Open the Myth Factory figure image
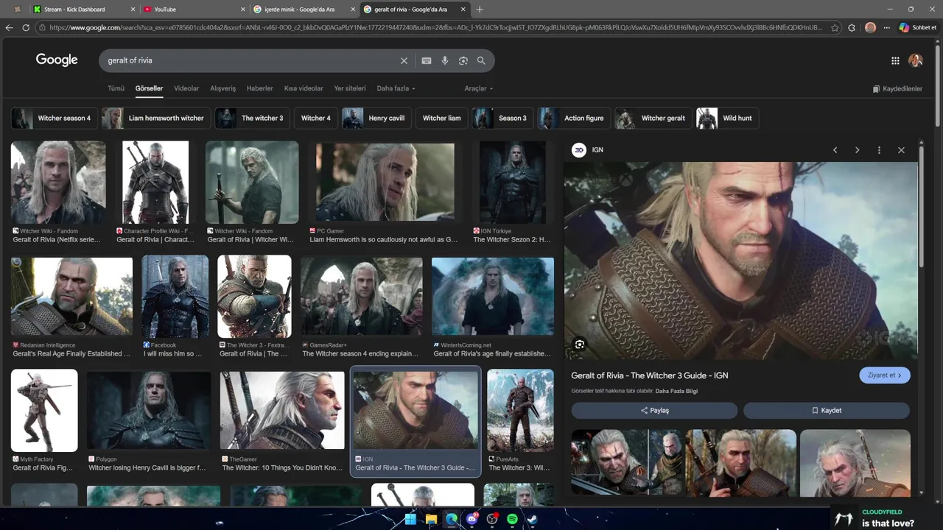This screenshot has height=530, width=943. click(x=44, y=410)
